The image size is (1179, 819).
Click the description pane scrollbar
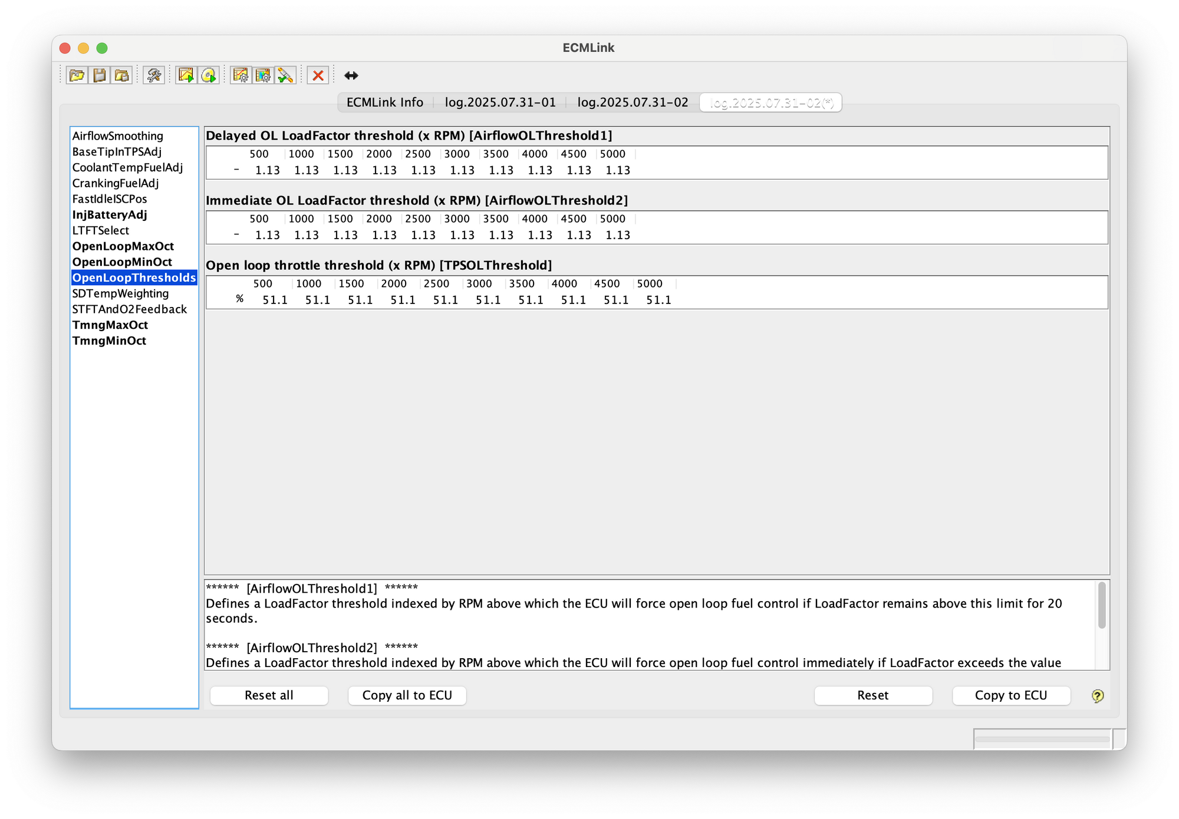click(x=1102, y=605)
